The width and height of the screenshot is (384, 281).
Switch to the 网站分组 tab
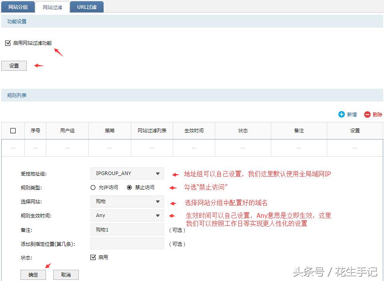(18, 7)
